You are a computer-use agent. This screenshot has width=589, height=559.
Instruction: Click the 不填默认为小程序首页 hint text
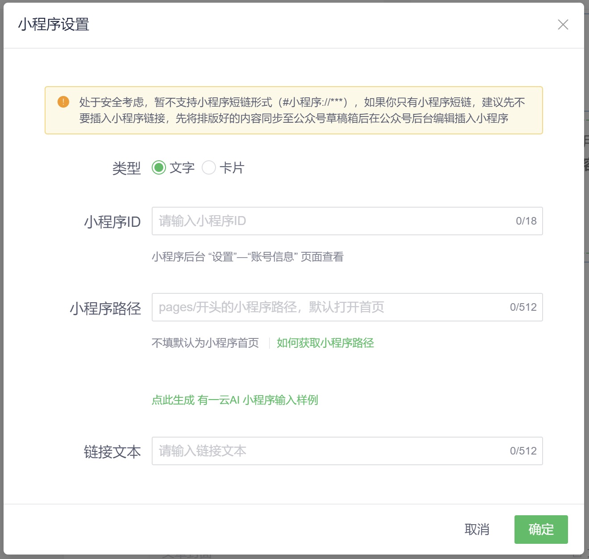[205, 343]
